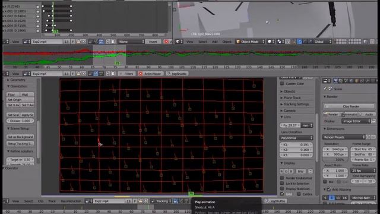Open clip file icon in dopesheet header
This screenshot has height=214, width=380.
tap(78, 42)
